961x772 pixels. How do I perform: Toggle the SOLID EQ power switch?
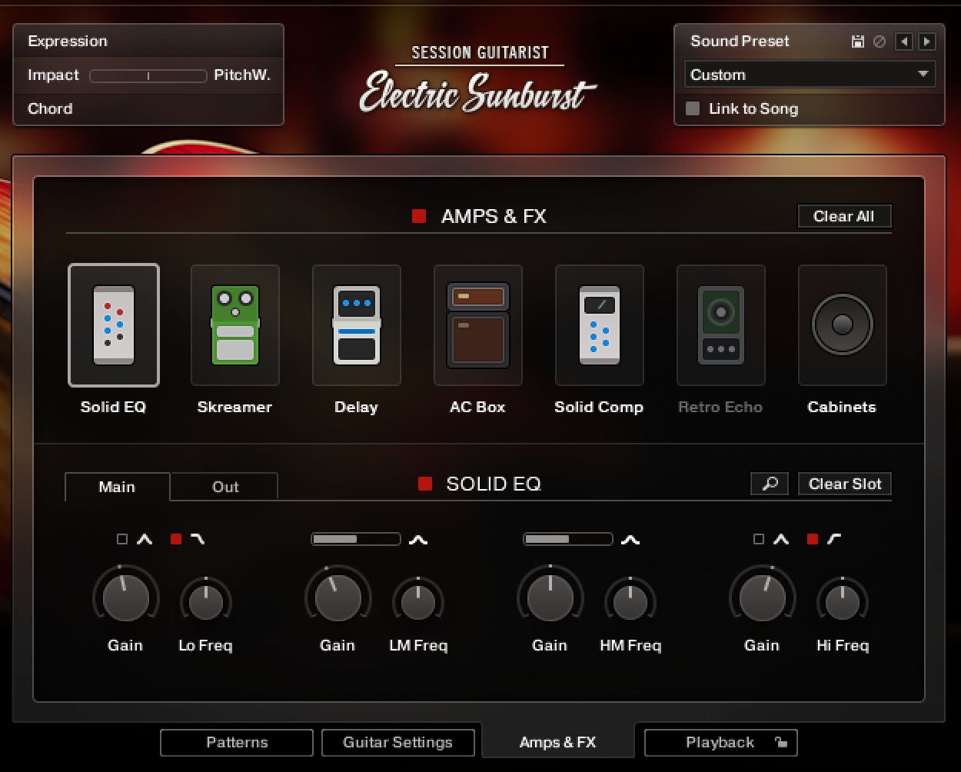click(x=425, y=484)
